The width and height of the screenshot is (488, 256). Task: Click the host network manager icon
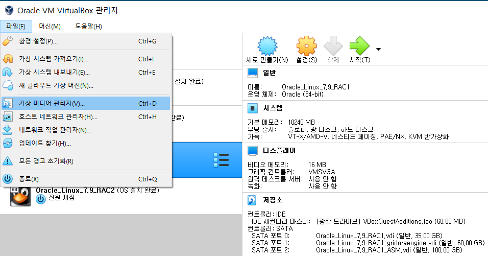8,117
